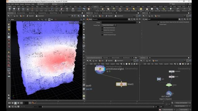Add a Spot Light from the shelf
The image size is (198, 111).
click(108, 9)
